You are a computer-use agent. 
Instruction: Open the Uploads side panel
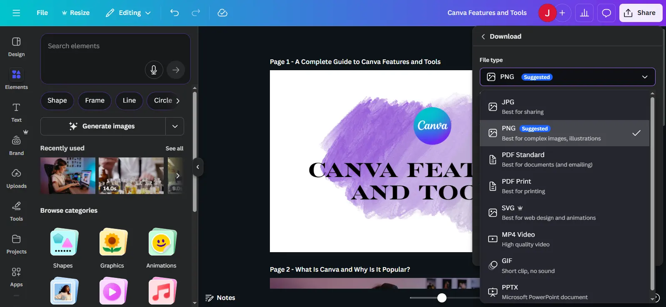pos(16,178)
